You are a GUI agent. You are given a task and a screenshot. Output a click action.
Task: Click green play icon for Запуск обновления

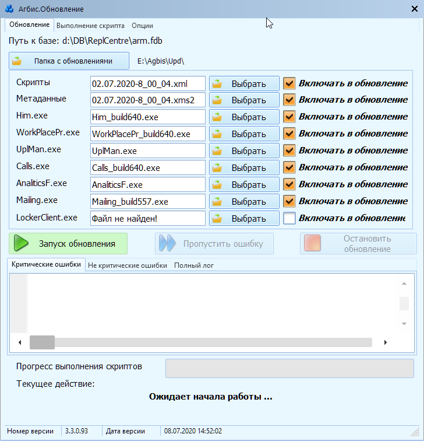tap(21, 243)
